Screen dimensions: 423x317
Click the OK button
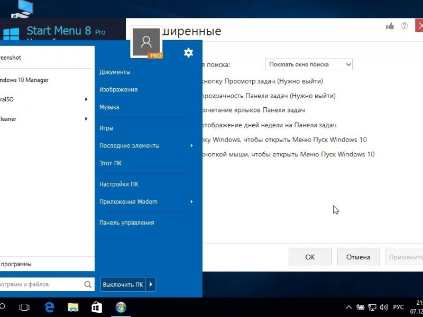310,257
